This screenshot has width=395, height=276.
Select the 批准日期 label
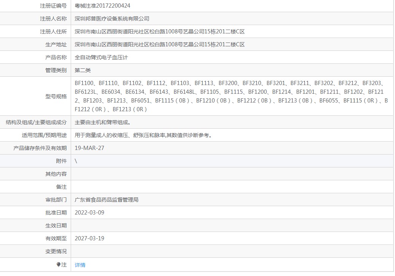coord(56,213)
